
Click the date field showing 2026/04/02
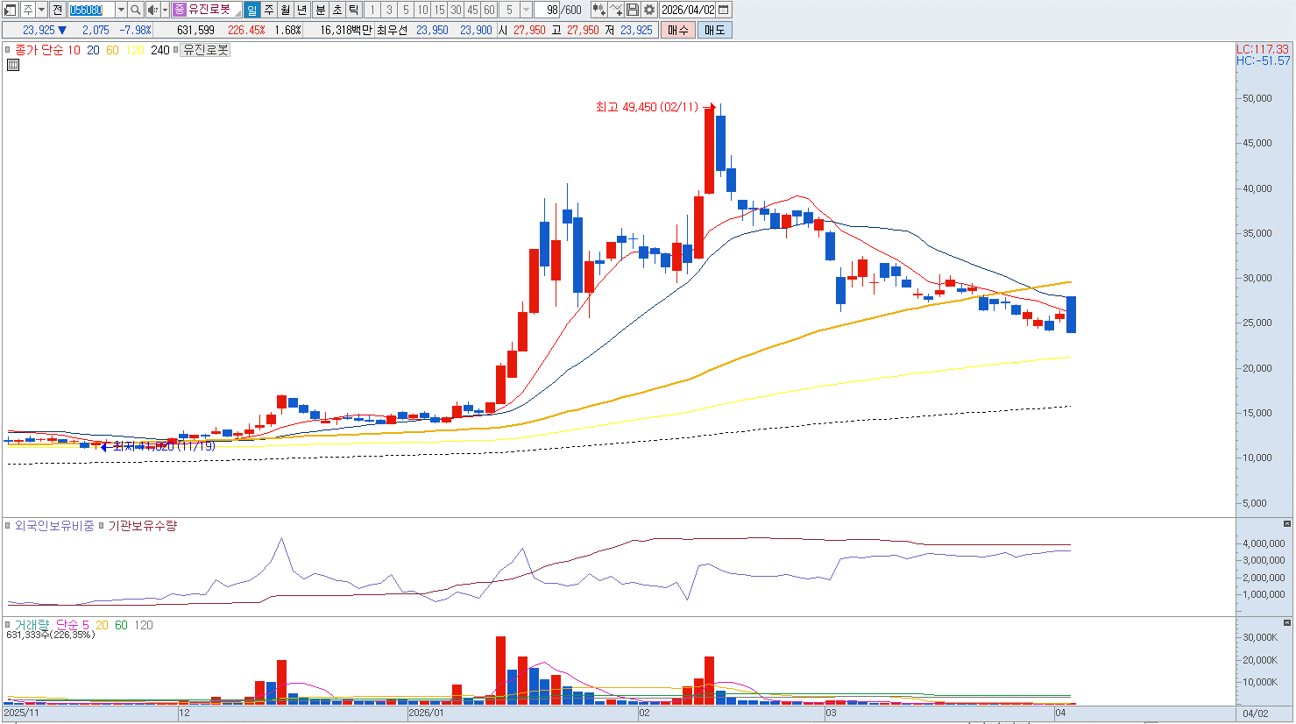(x=688, y=10)
